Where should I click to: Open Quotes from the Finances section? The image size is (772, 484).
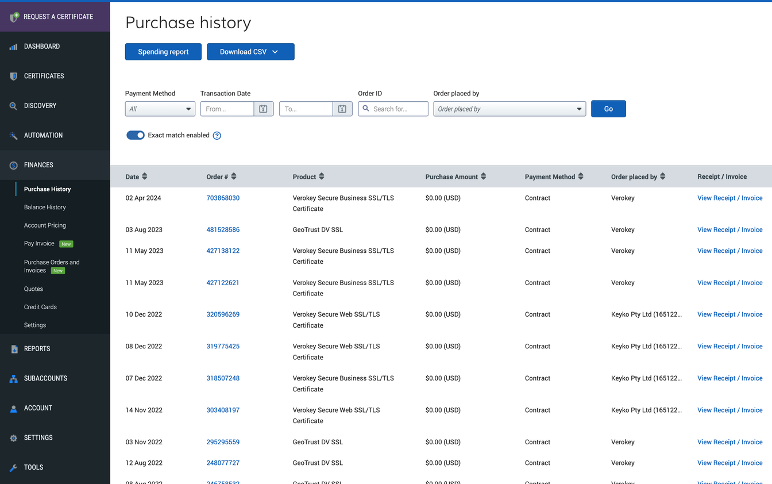pyautogui.click(x=33, y=289)
